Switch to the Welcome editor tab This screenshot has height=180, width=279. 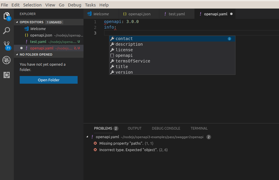pyautogui.click(x=101, y=14)
